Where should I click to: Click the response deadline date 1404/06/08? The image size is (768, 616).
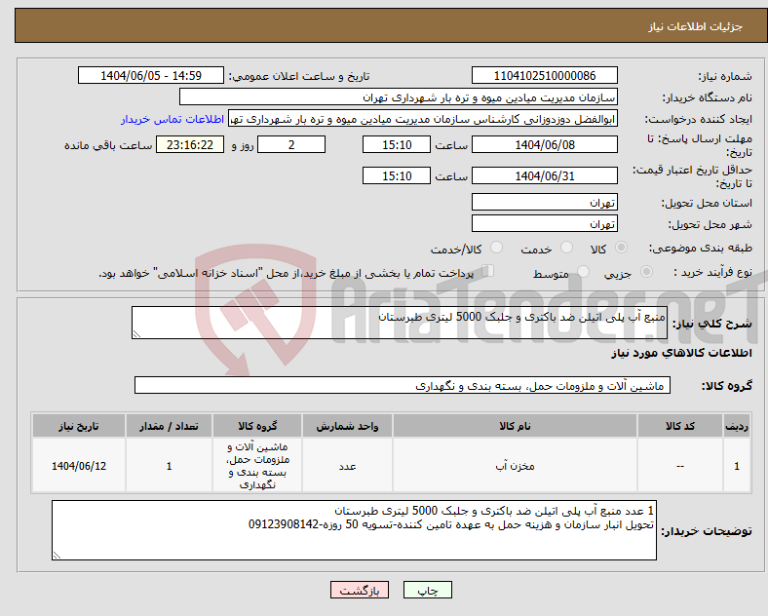[544, 144]
